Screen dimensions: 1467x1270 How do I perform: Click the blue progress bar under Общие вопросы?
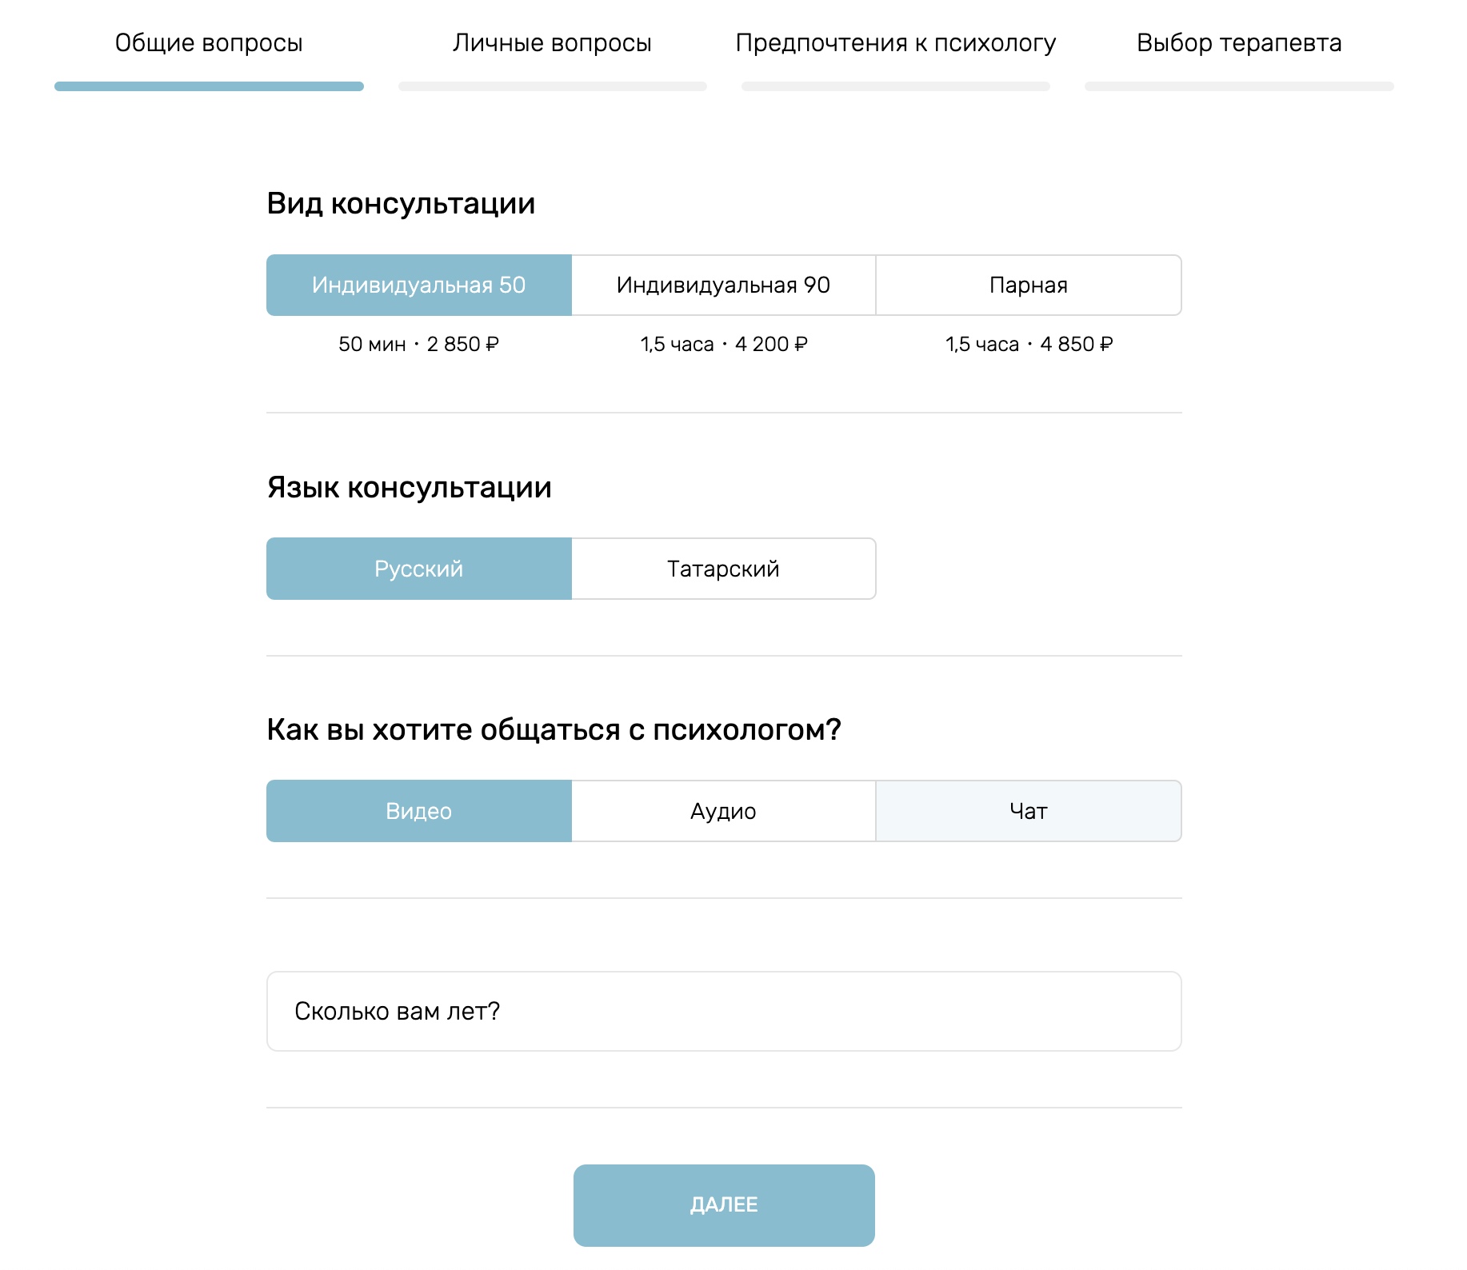pos(209,86)
